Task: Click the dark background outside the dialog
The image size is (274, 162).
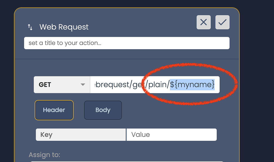Action: 257,80
